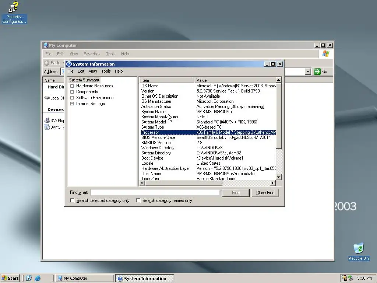Open File menu in System Information
This screenshot has height=283, width=377.
point(70,71)
